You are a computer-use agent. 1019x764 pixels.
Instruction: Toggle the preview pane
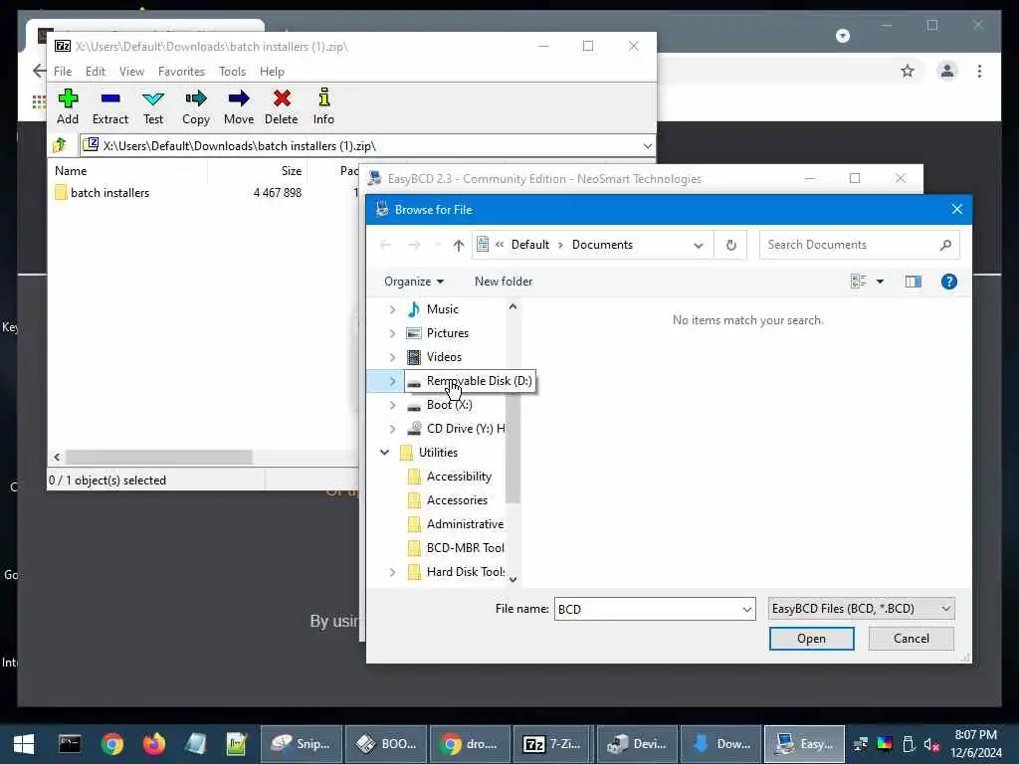[x=914, y=282]
